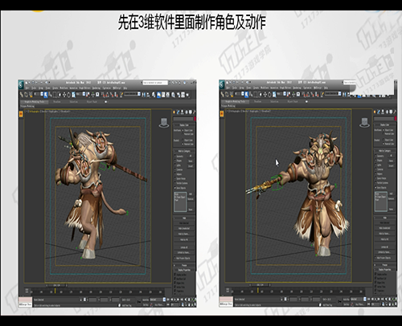The image size is (402, 326).
Task: Click Hide Selected button in left panel
Action: [184, 223]
